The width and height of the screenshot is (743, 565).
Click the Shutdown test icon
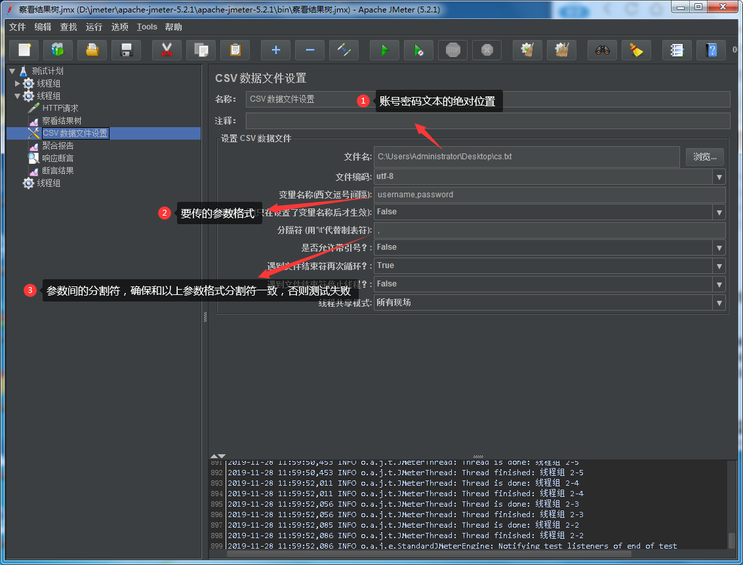click(x=487, y=50)
